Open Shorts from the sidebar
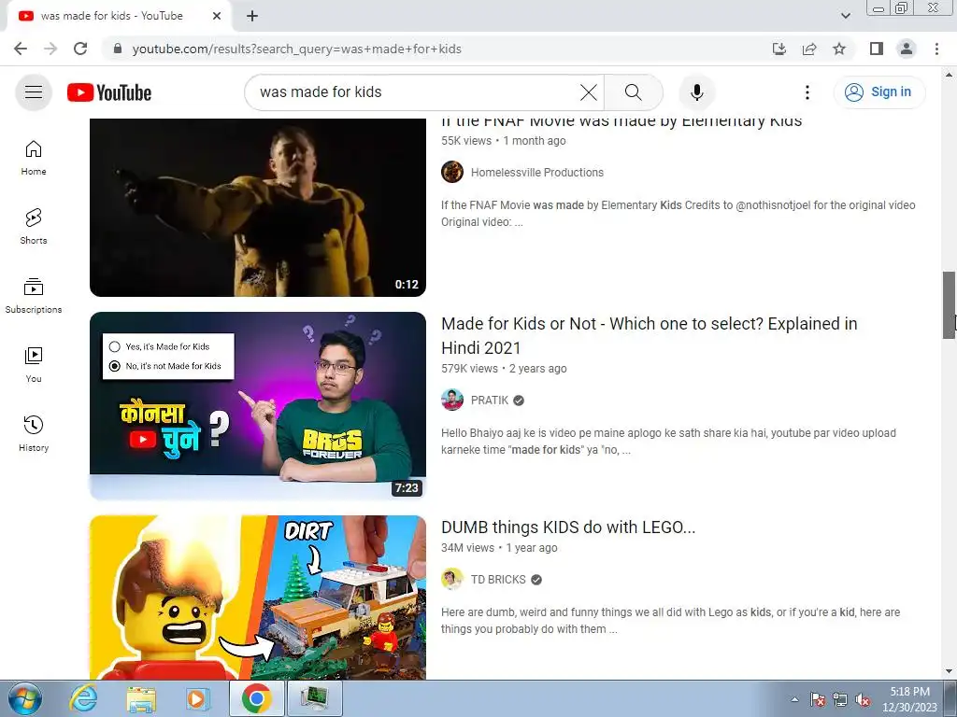957x717 pixels. tap(34, 227)
